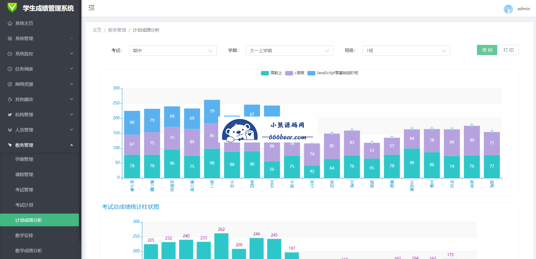Open the 考试管理 submenu item
This screenshot has width=536, height=259.
click(40, 190)
